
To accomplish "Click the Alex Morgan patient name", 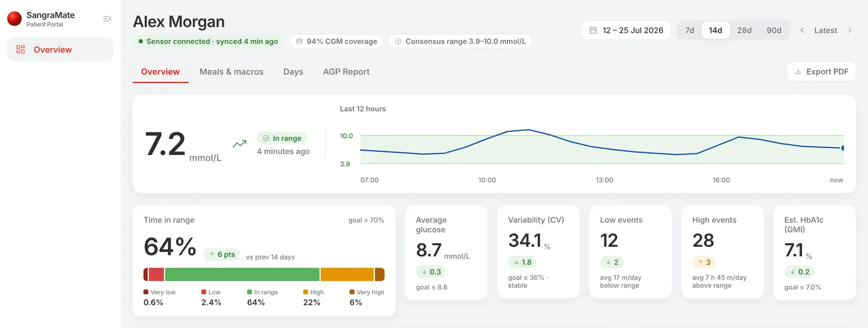I will pos(179,21).
